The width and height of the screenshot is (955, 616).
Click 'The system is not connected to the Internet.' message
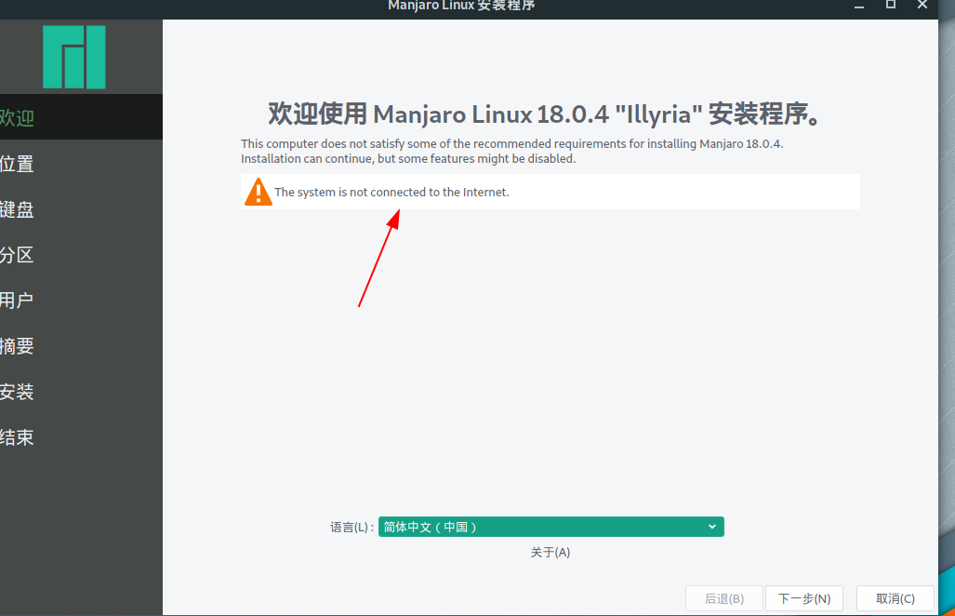[x=391, y=192]
